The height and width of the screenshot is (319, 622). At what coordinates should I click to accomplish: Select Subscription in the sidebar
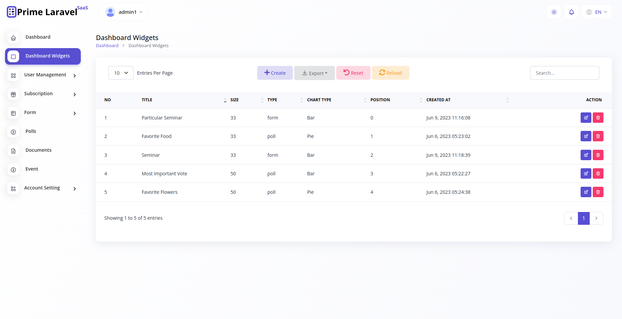(38, 94)
